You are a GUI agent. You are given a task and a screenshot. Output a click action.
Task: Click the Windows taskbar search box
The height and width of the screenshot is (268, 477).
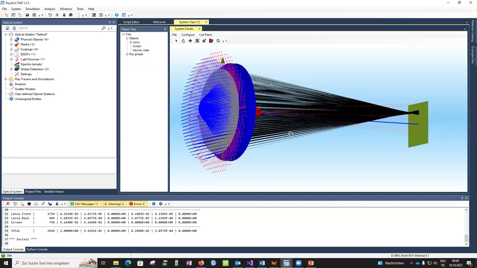[x=54, y=263]
